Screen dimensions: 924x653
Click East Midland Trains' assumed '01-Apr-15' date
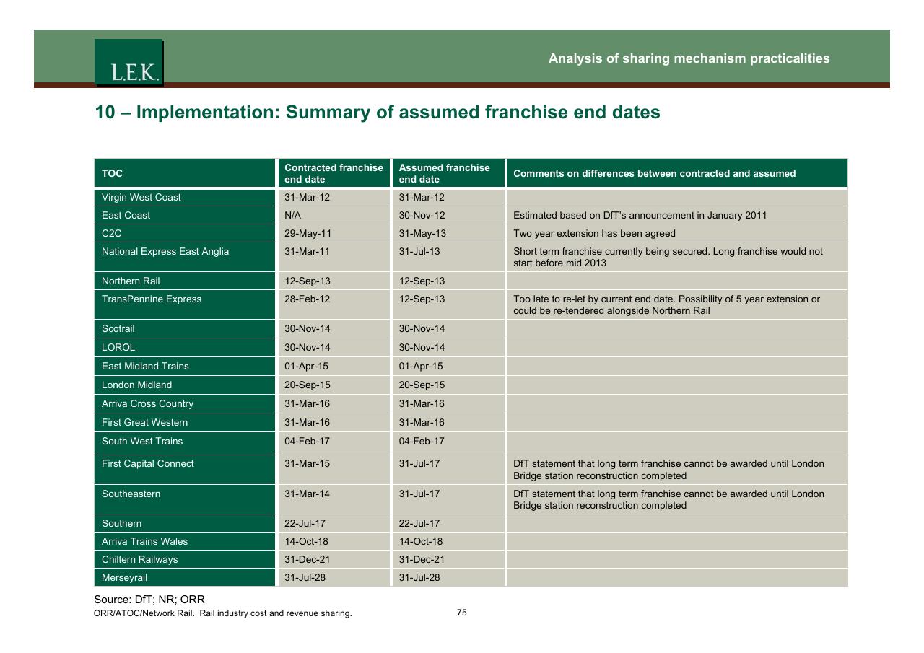click(x=448, y=366)
